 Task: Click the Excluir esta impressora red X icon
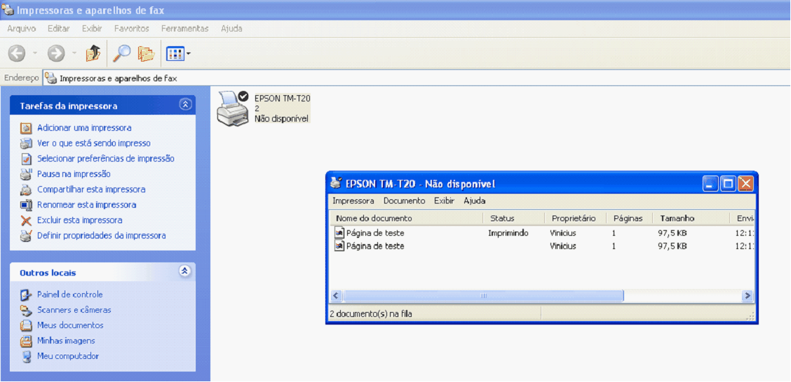tap(26, 220)
